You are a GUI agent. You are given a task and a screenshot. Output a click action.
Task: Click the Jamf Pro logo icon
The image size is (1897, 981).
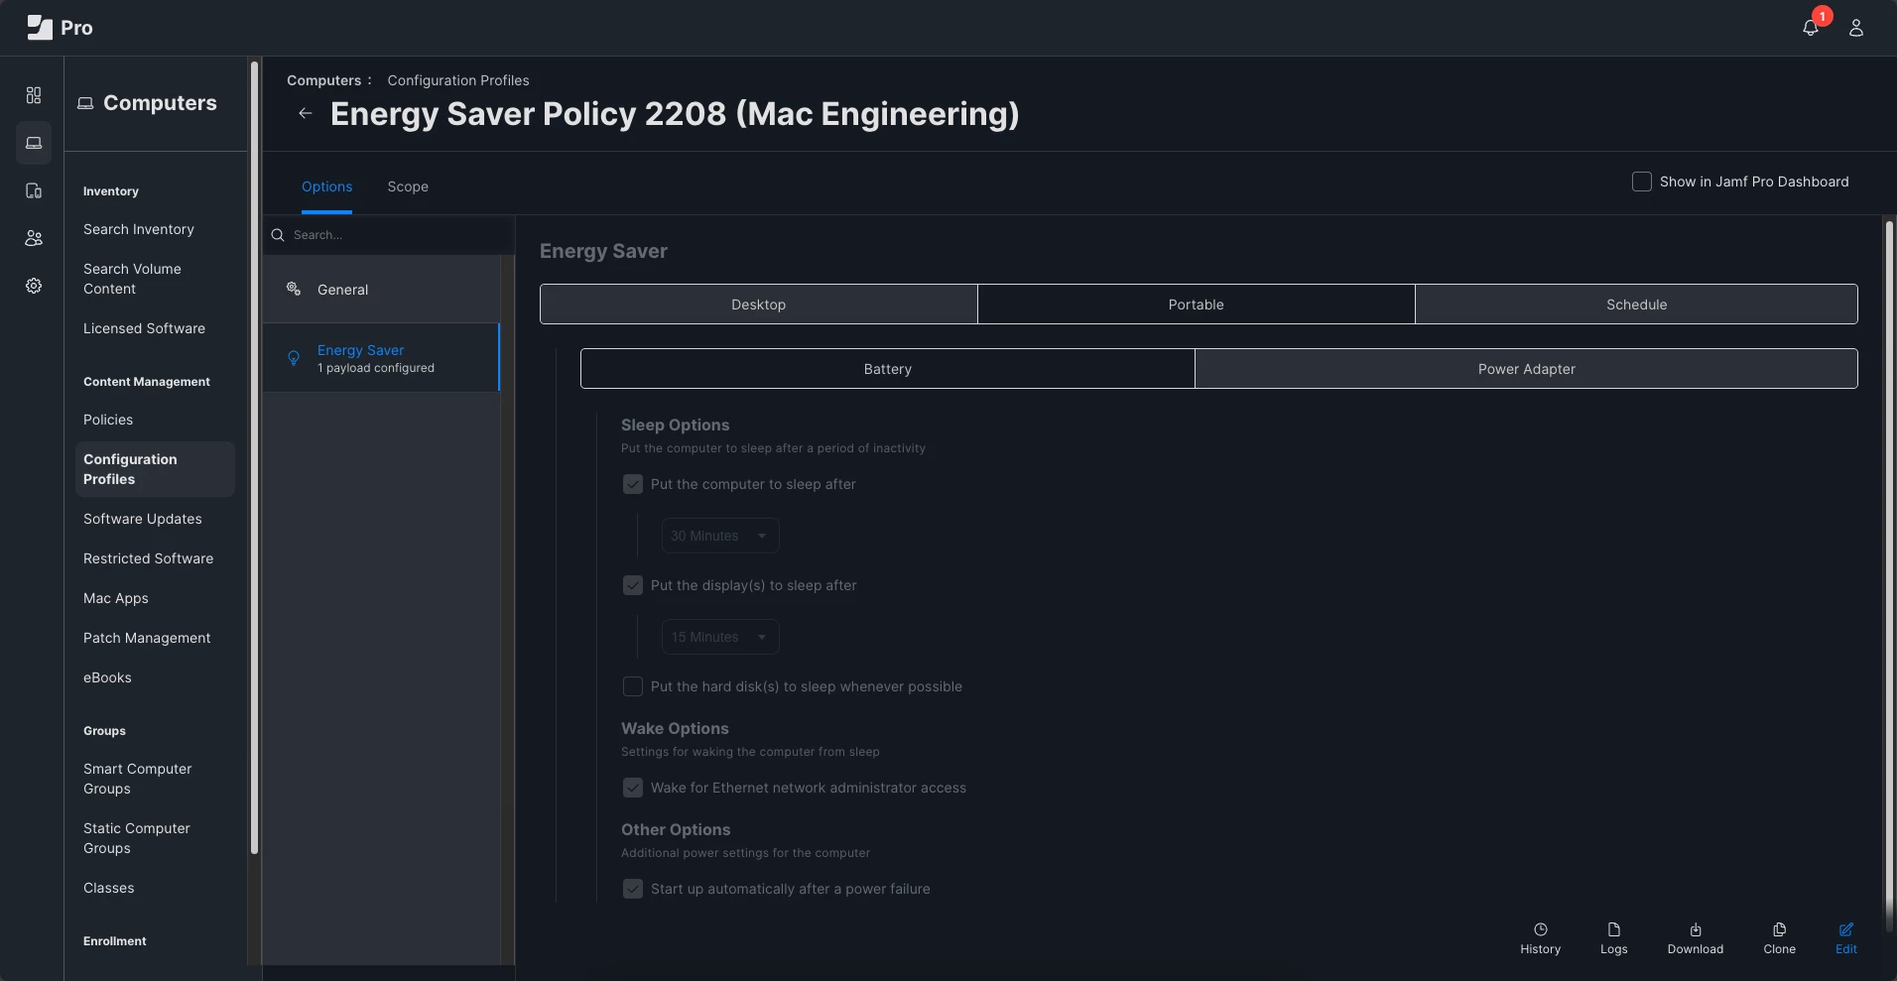coord(40,28)
